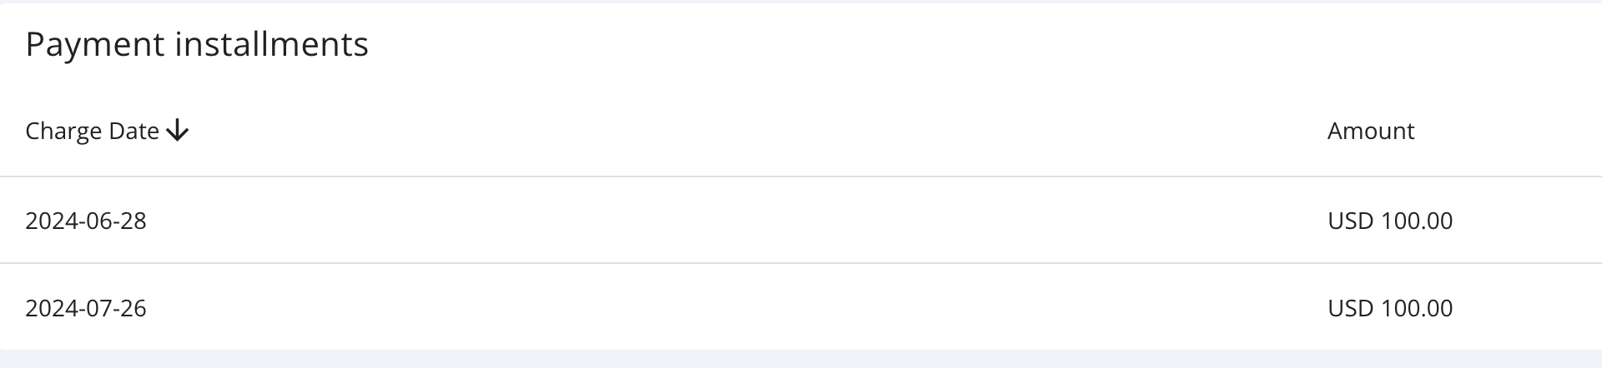Click the word Payment in the heading
Image resolution: width=1602 pixels, height=368 pixels.
(x=95, y=45)
